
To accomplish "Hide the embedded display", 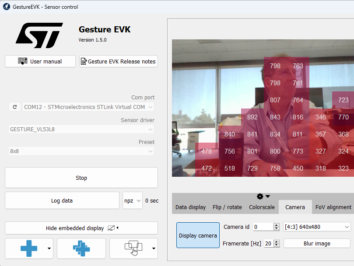I will 74,227.
